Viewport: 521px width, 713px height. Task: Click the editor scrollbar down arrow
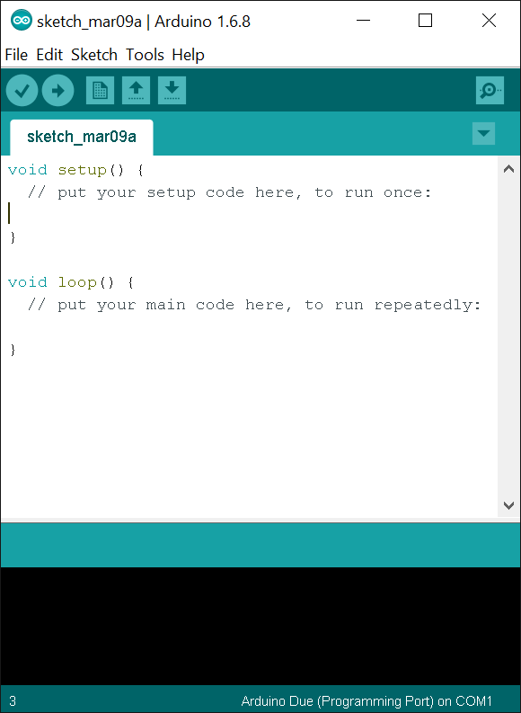[508, 505]
